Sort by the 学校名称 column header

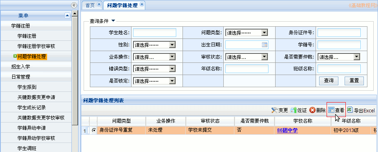(303, 121)
